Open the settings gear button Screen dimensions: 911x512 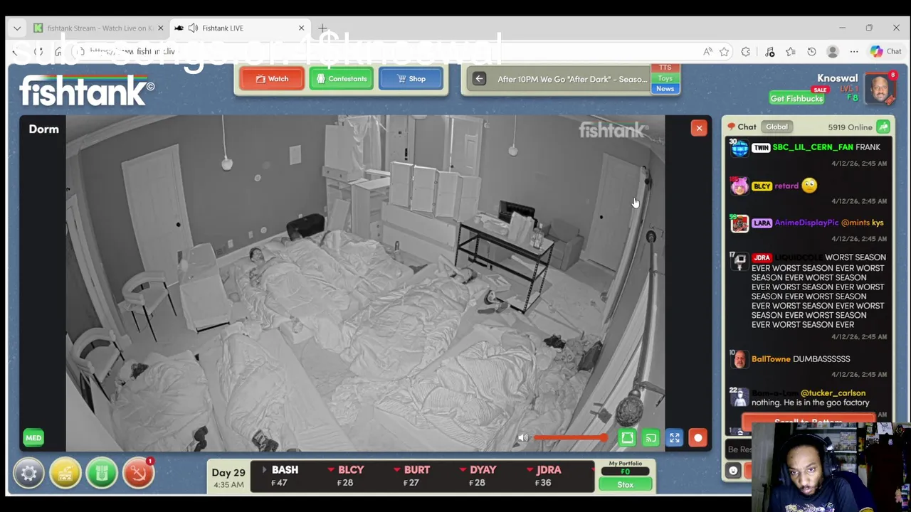(x=28, y=474)
